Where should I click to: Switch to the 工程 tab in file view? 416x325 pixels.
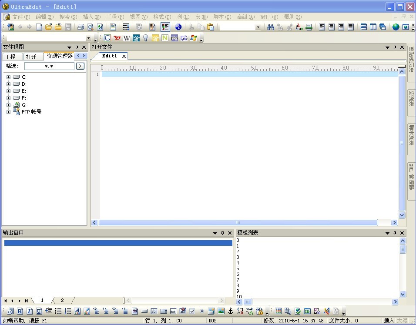tap(12, 57)
